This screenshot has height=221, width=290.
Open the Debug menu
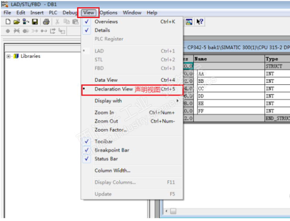point(70,12)
